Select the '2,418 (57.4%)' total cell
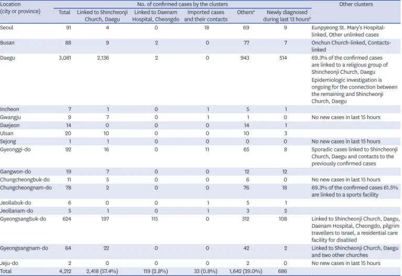 (102, 271)
